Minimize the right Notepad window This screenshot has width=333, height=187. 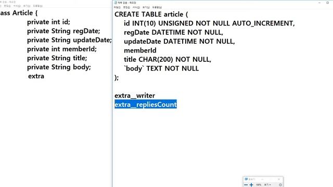(319, 3)
